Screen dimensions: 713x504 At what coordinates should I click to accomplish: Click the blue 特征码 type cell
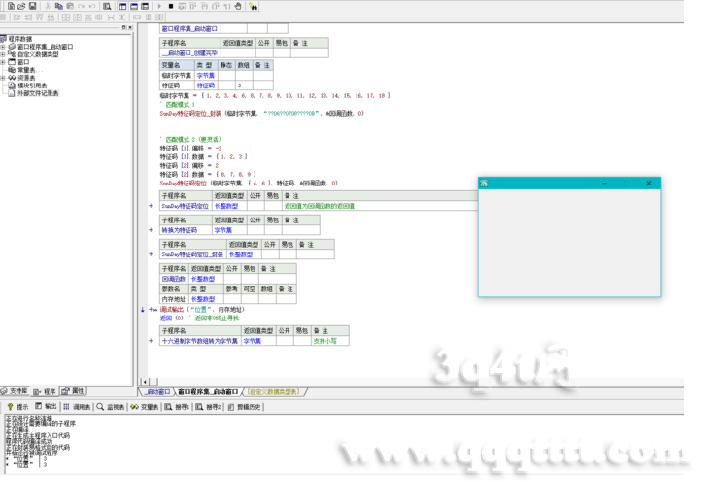tap(206, 85)
